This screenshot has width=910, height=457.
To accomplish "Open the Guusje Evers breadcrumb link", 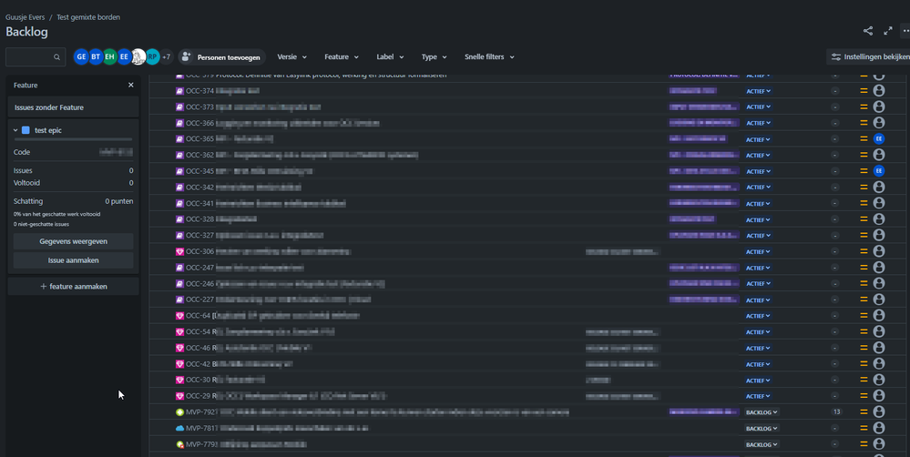I will [x=25, y=17].
